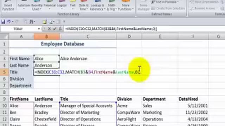Open the Logical functions dropdown
225x126 pixels.
pos(62,6)
